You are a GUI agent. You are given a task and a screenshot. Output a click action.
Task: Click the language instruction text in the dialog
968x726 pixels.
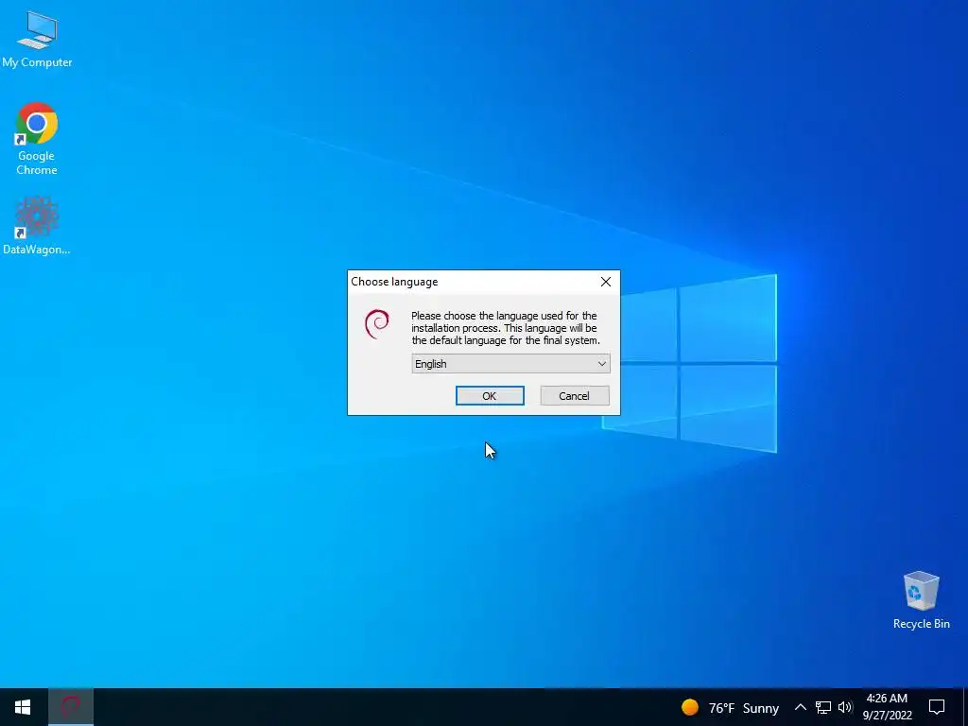tap(506, 328)
